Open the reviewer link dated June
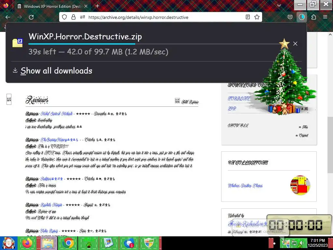The height and width of the screenshot is (250, 333). coord(49,231)
